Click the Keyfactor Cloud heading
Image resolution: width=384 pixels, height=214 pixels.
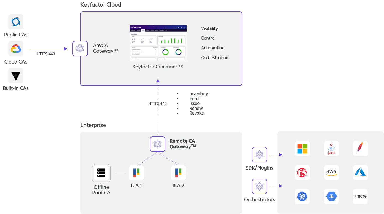click(101, 5)
